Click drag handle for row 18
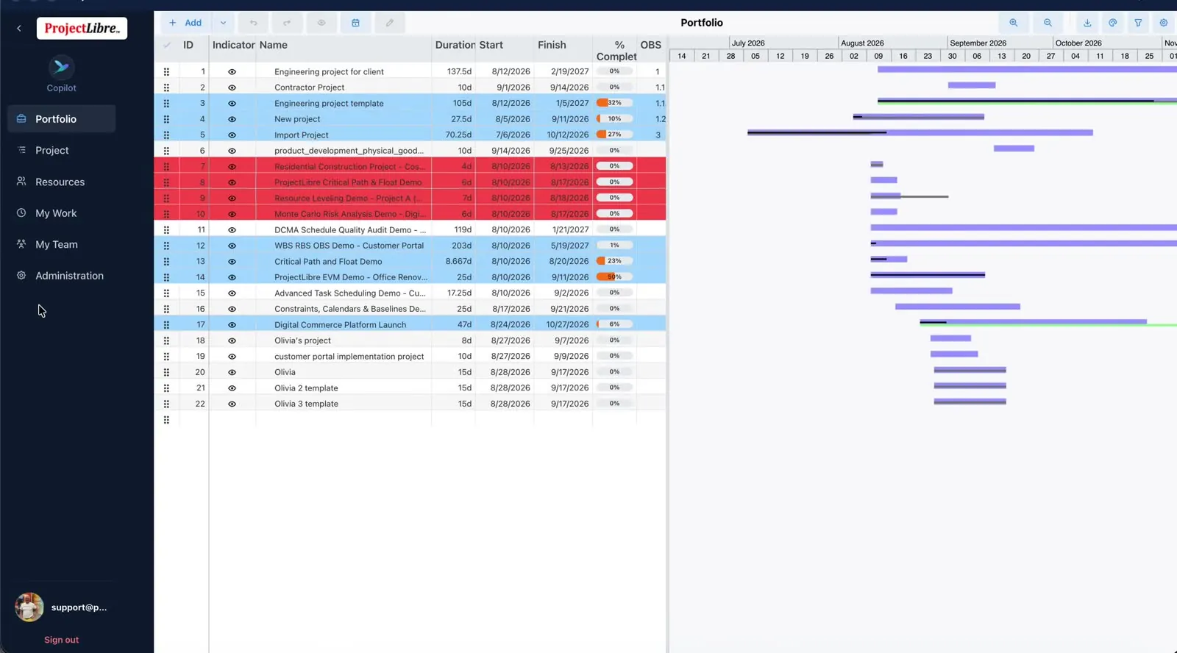The width and height of the screenshot is (1177, 653). 166,340
